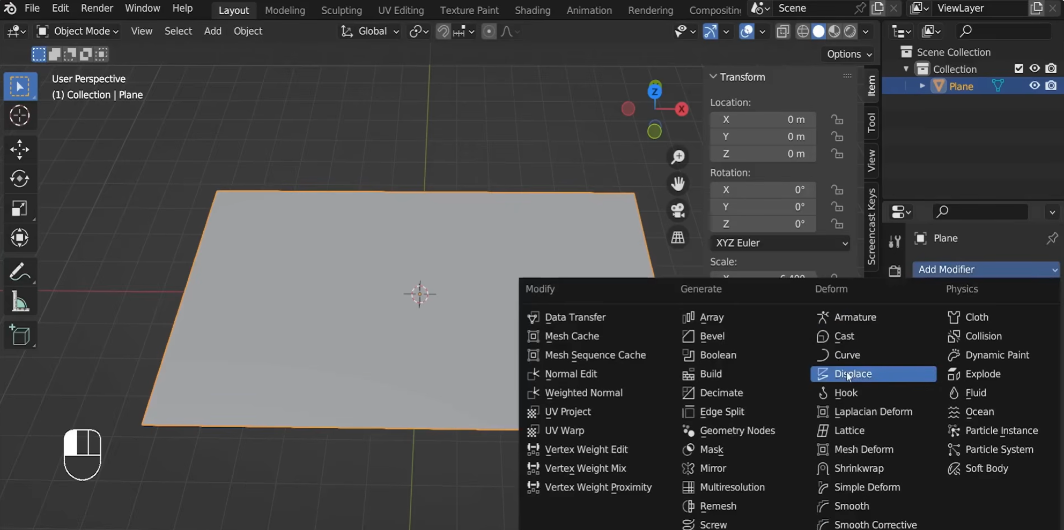This screenshot has width=1064, height=530.
Task: Select the Cursor tool in the toolbar
Action: (20, 116)
